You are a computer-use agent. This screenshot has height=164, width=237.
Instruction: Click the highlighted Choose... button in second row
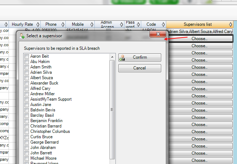pos(199,38)
